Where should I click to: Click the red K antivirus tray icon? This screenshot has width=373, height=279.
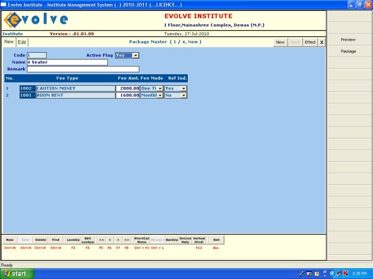pyautogui.click(x=346, y=273)
